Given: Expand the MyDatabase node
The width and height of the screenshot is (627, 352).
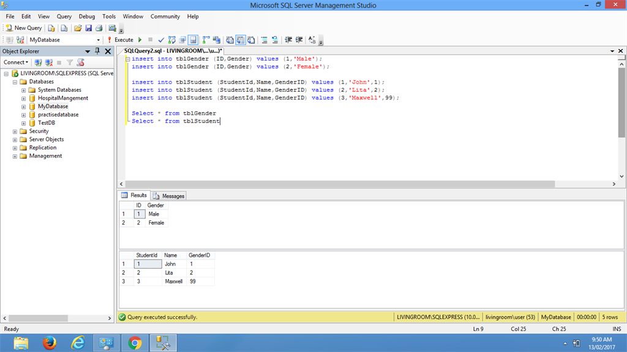Looking at the screenshot, I should [x=24, y=107].
